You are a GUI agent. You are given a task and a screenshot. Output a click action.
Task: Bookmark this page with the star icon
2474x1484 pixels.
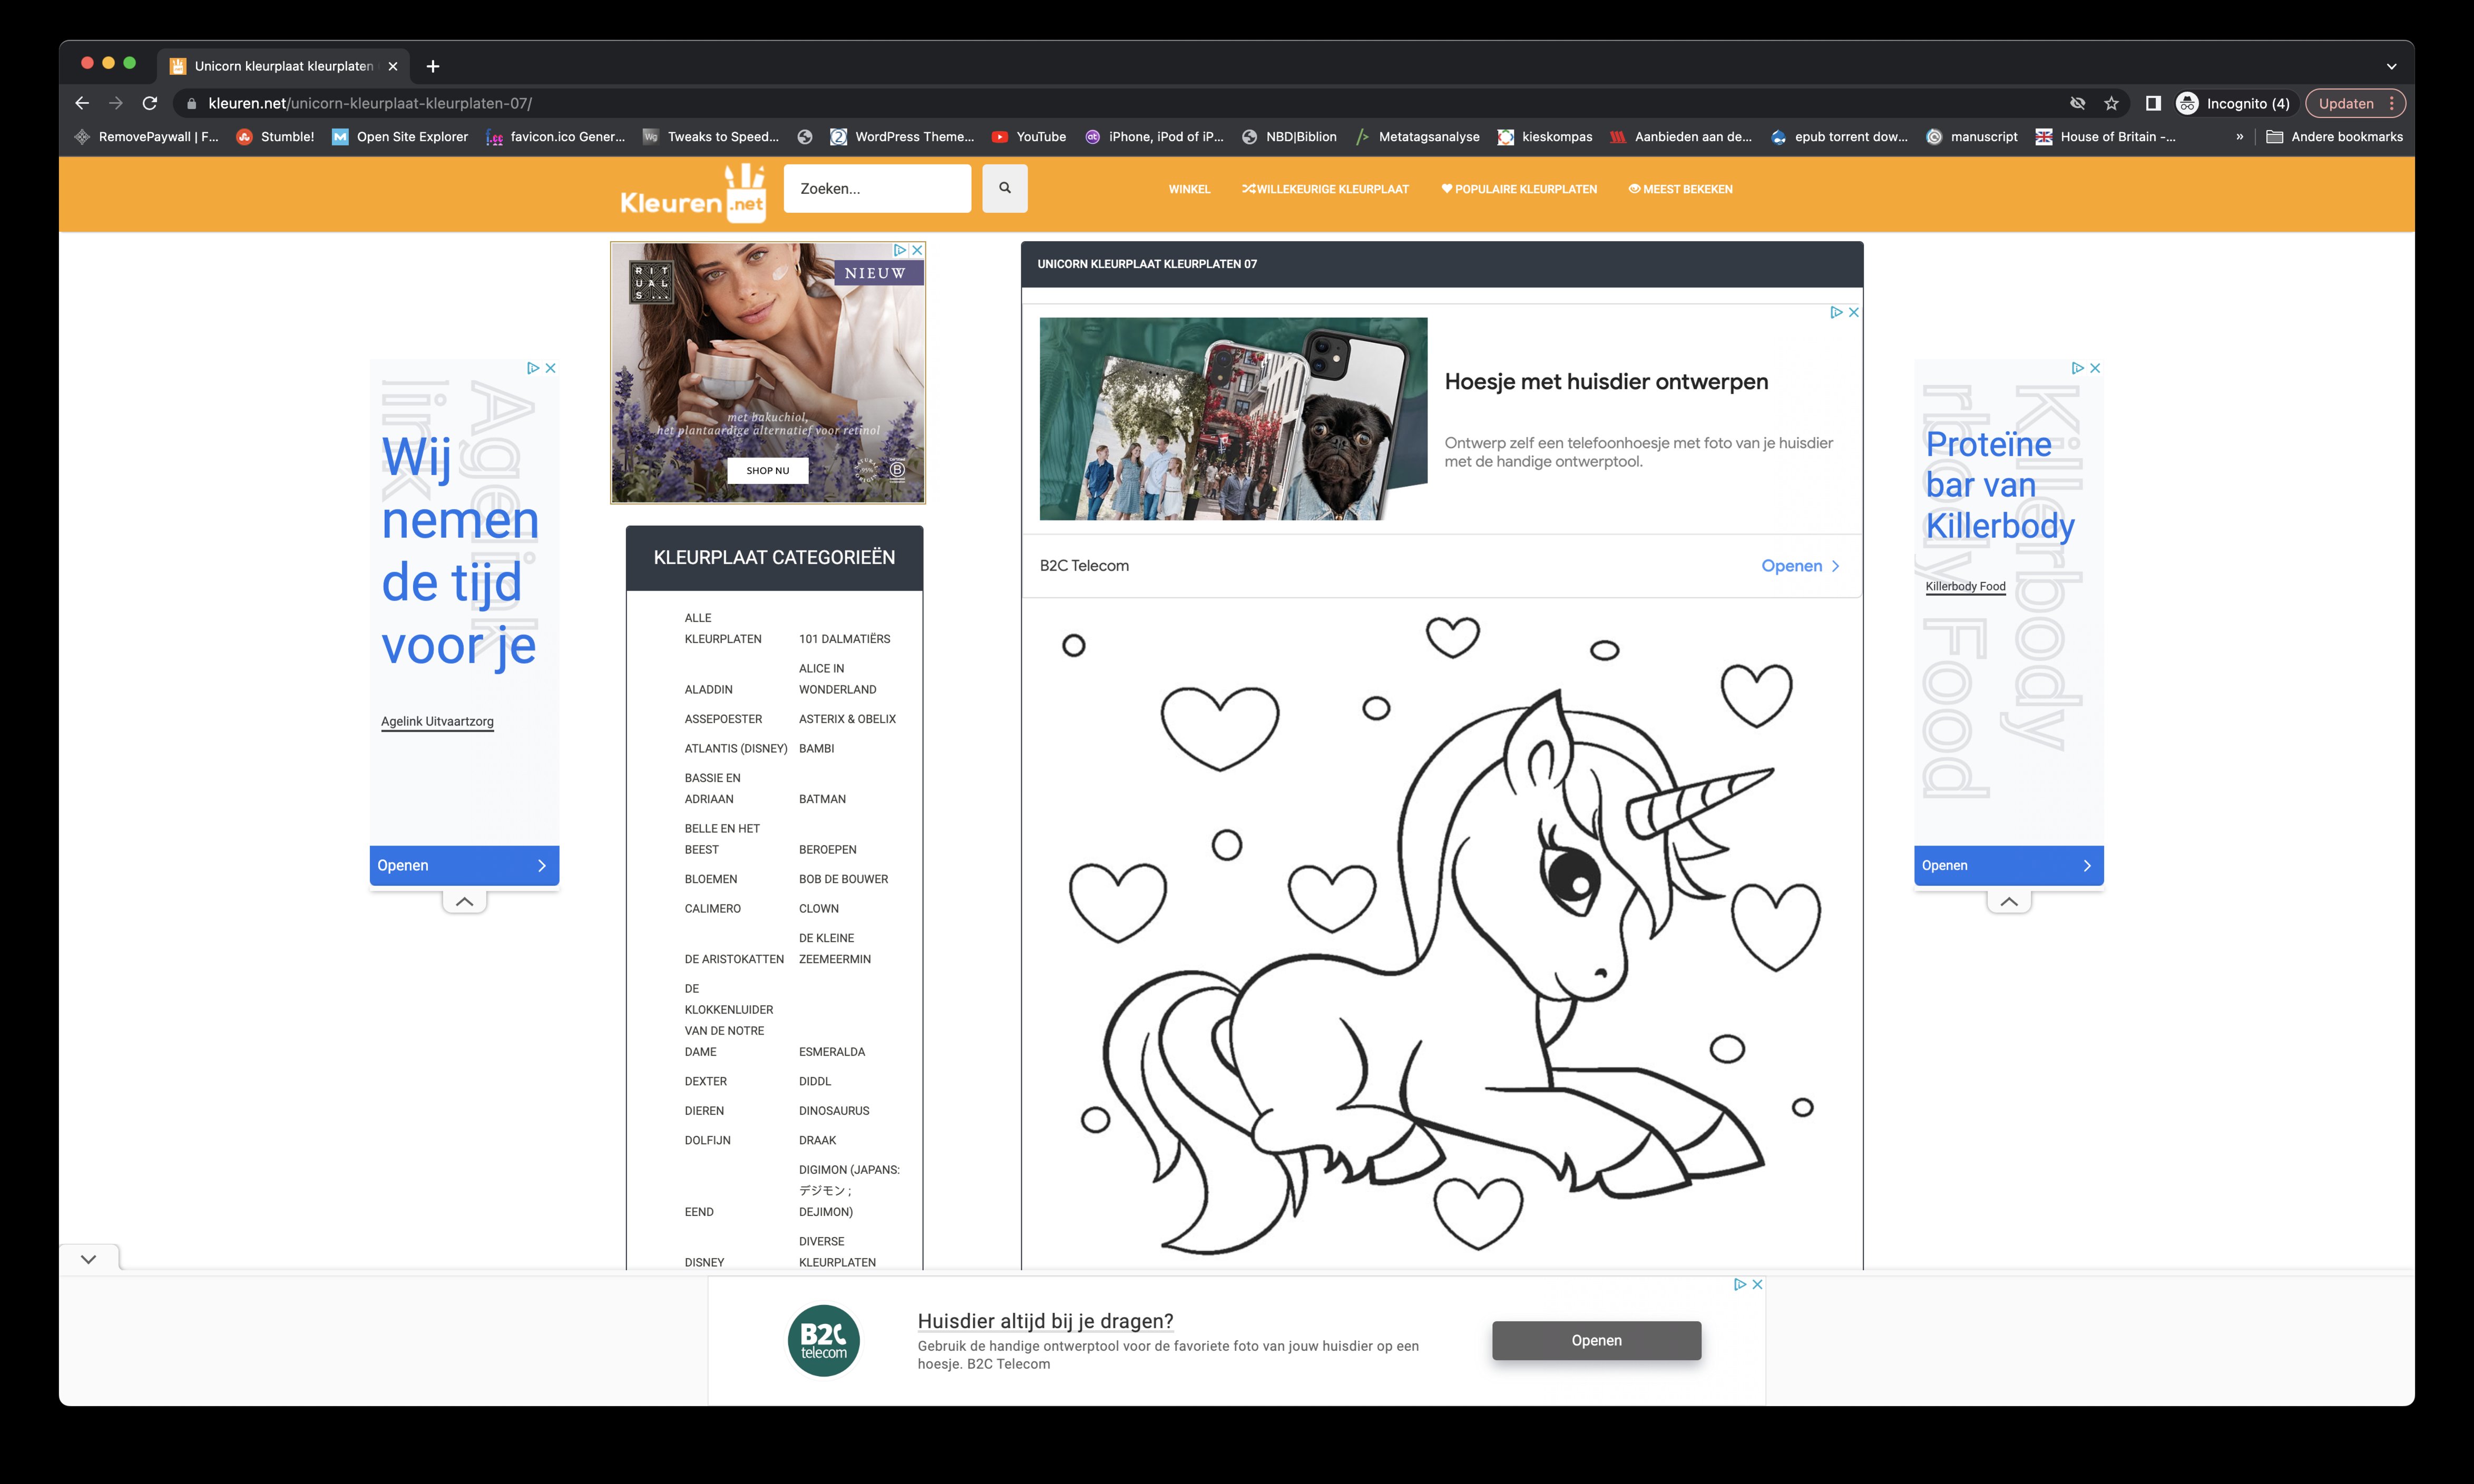[x=2111, y=103]
